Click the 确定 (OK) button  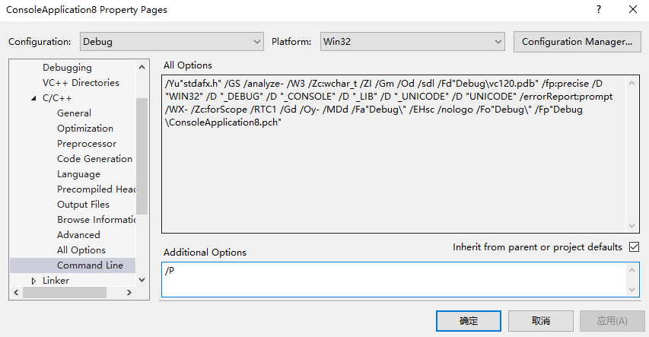[469, 320]
